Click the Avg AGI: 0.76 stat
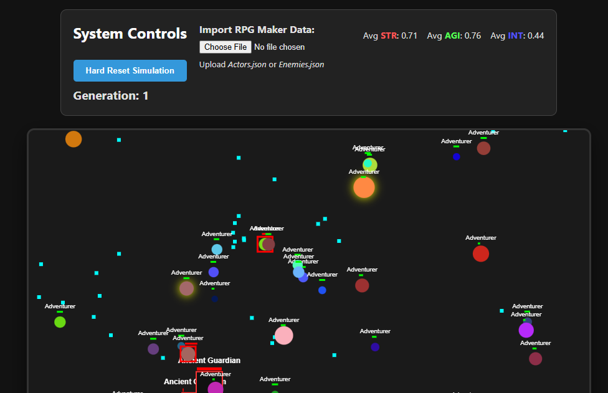The width and height of the screenshot is (608, 393). point(454,36)
